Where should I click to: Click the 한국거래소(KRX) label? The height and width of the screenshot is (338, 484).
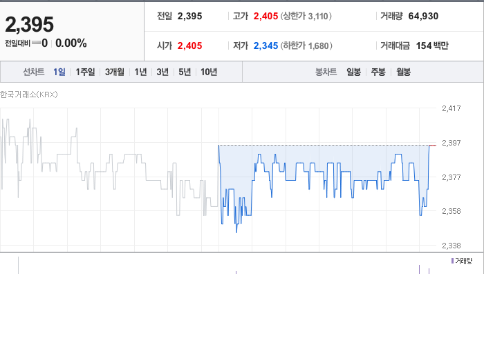[29, 95]
